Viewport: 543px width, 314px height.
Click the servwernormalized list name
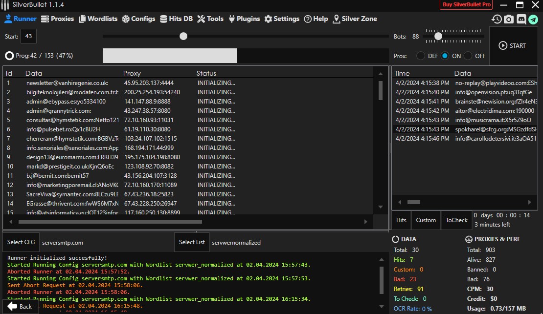click(236, 243)
